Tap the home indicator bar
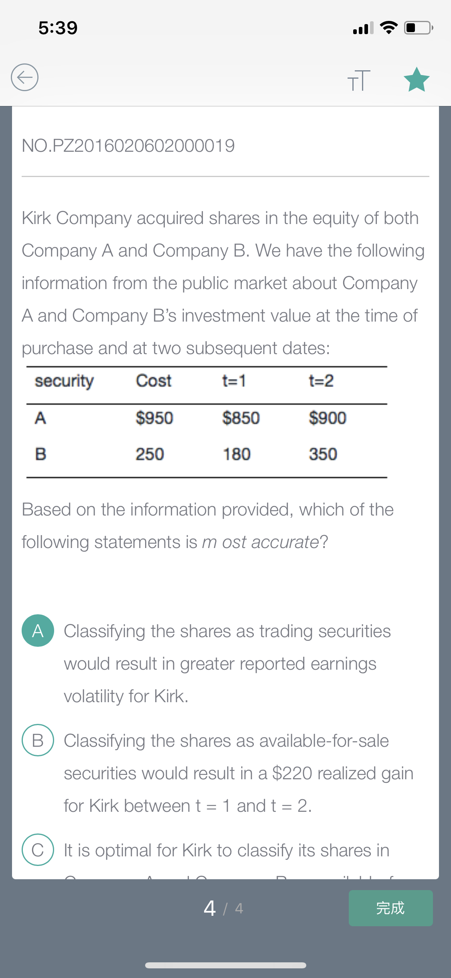Screen dimensions: 451x978 226,965
